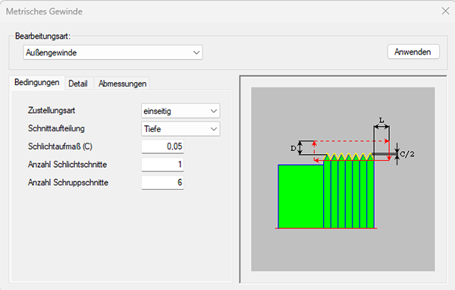Click the thread diagram preview image
The width and height of the screenshot is (455, 290).
coord(343,179)
